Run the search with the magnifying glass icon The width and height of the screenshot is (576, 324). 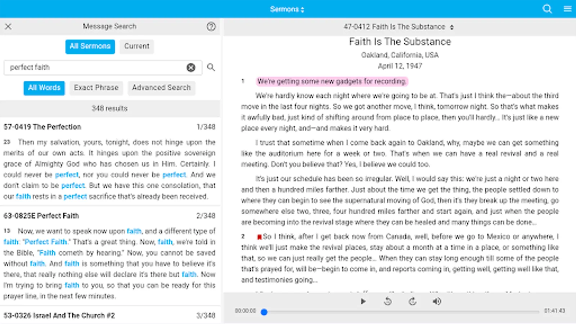pyautogui.click(x=211, y=67)
